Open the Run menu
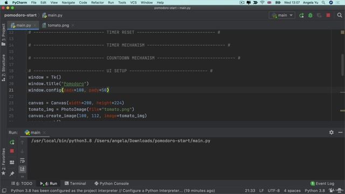The image size is (345, 194). tap(111, 3)
